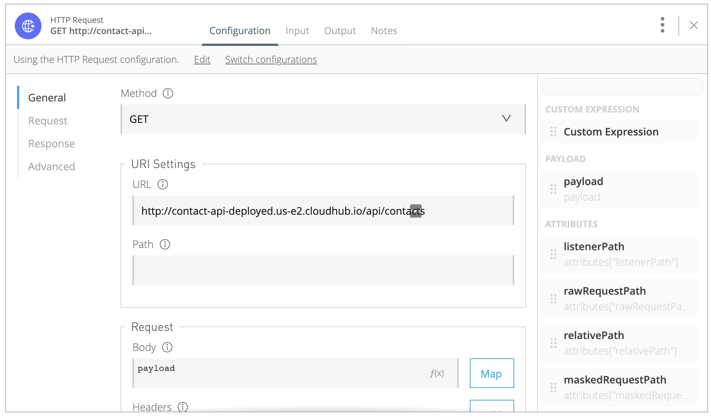The width and height of the screenshot is (711, 419).
Task: Select the payload item in the data panel
Action: (619, 189)
